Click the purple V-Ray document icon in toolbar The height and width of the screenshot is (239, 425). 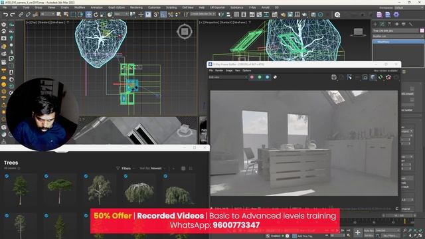pos(379,15)
